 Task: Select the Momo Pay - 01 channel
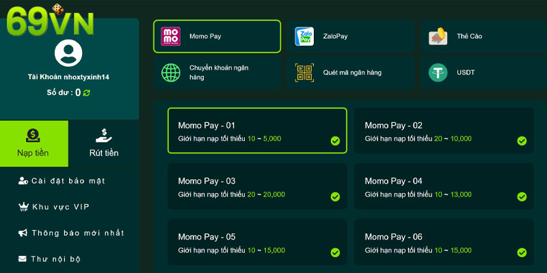click(257, 131)
